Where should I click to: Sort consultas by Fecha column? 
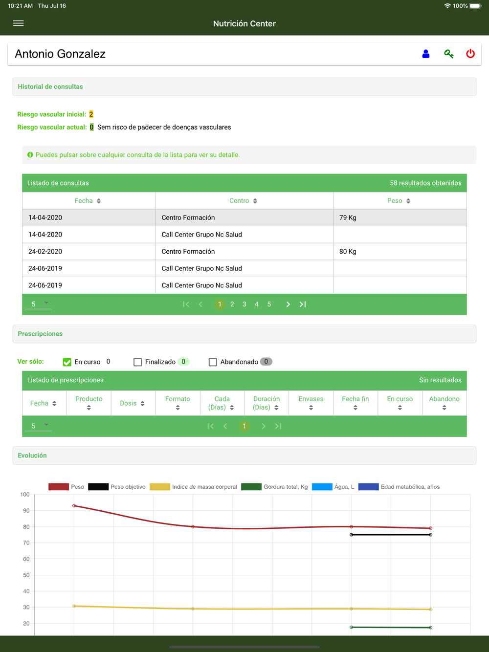(x=89, y=201)
